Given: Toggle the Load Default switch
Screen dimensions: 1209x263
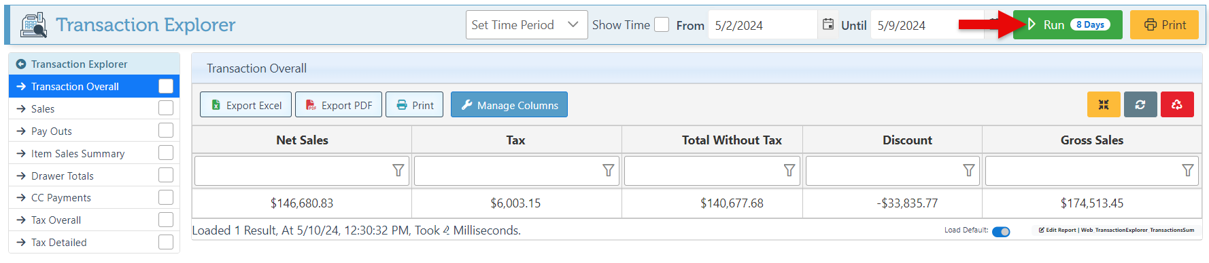Looking at the screenshot, I should coord(1001,231).
